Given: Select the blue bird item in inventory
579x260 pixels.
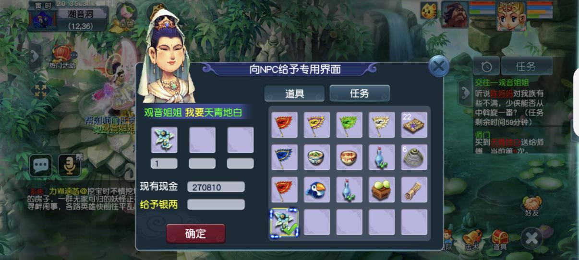Looking at the screenshot, I should pos(317,189).
